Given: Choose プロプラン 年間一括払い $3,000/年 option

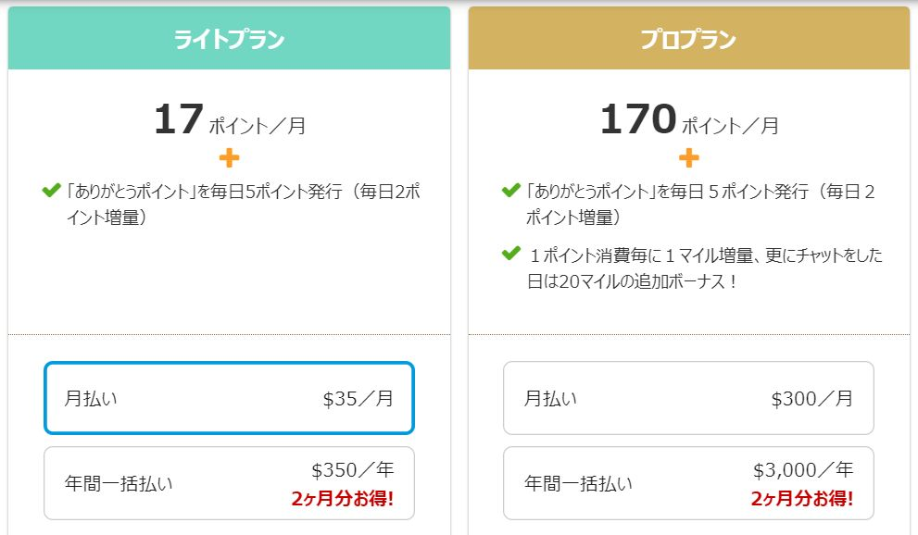Looking at the screenshot, I should tap(688, 483).
